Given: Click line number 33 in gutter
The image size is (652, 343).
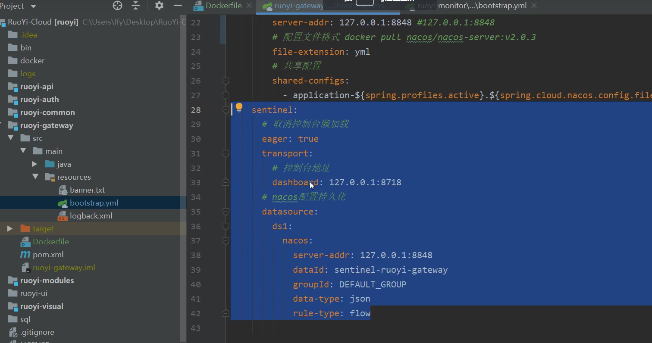Looking at the screenshot, I should (x=195, y=182).
